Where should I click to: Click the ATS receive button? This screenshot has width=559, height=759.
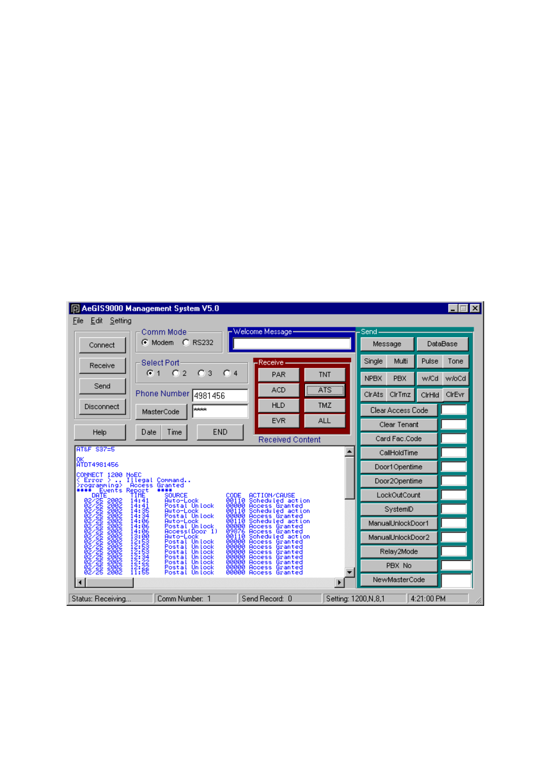(325, 391)
